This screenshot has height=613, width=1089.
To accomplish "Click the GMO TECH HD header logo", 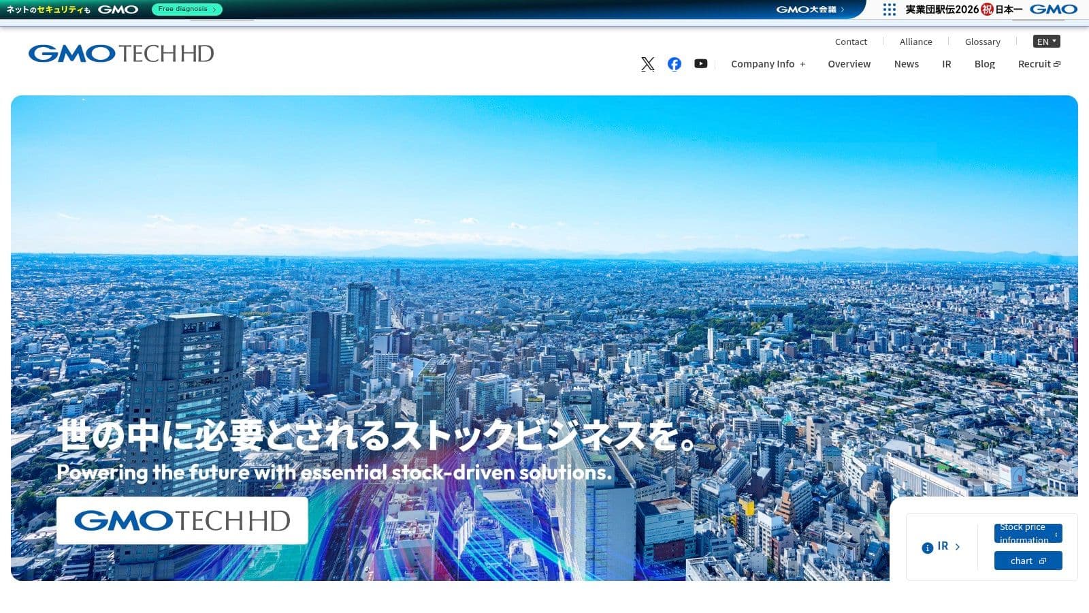I will point(121,53).
